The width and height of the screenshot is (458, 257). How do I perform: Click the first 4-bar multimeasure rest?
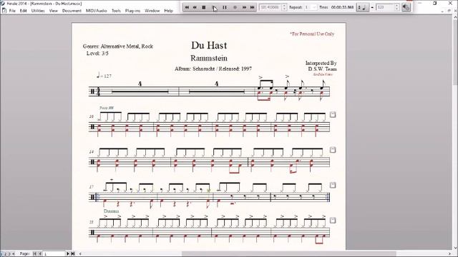140,91
